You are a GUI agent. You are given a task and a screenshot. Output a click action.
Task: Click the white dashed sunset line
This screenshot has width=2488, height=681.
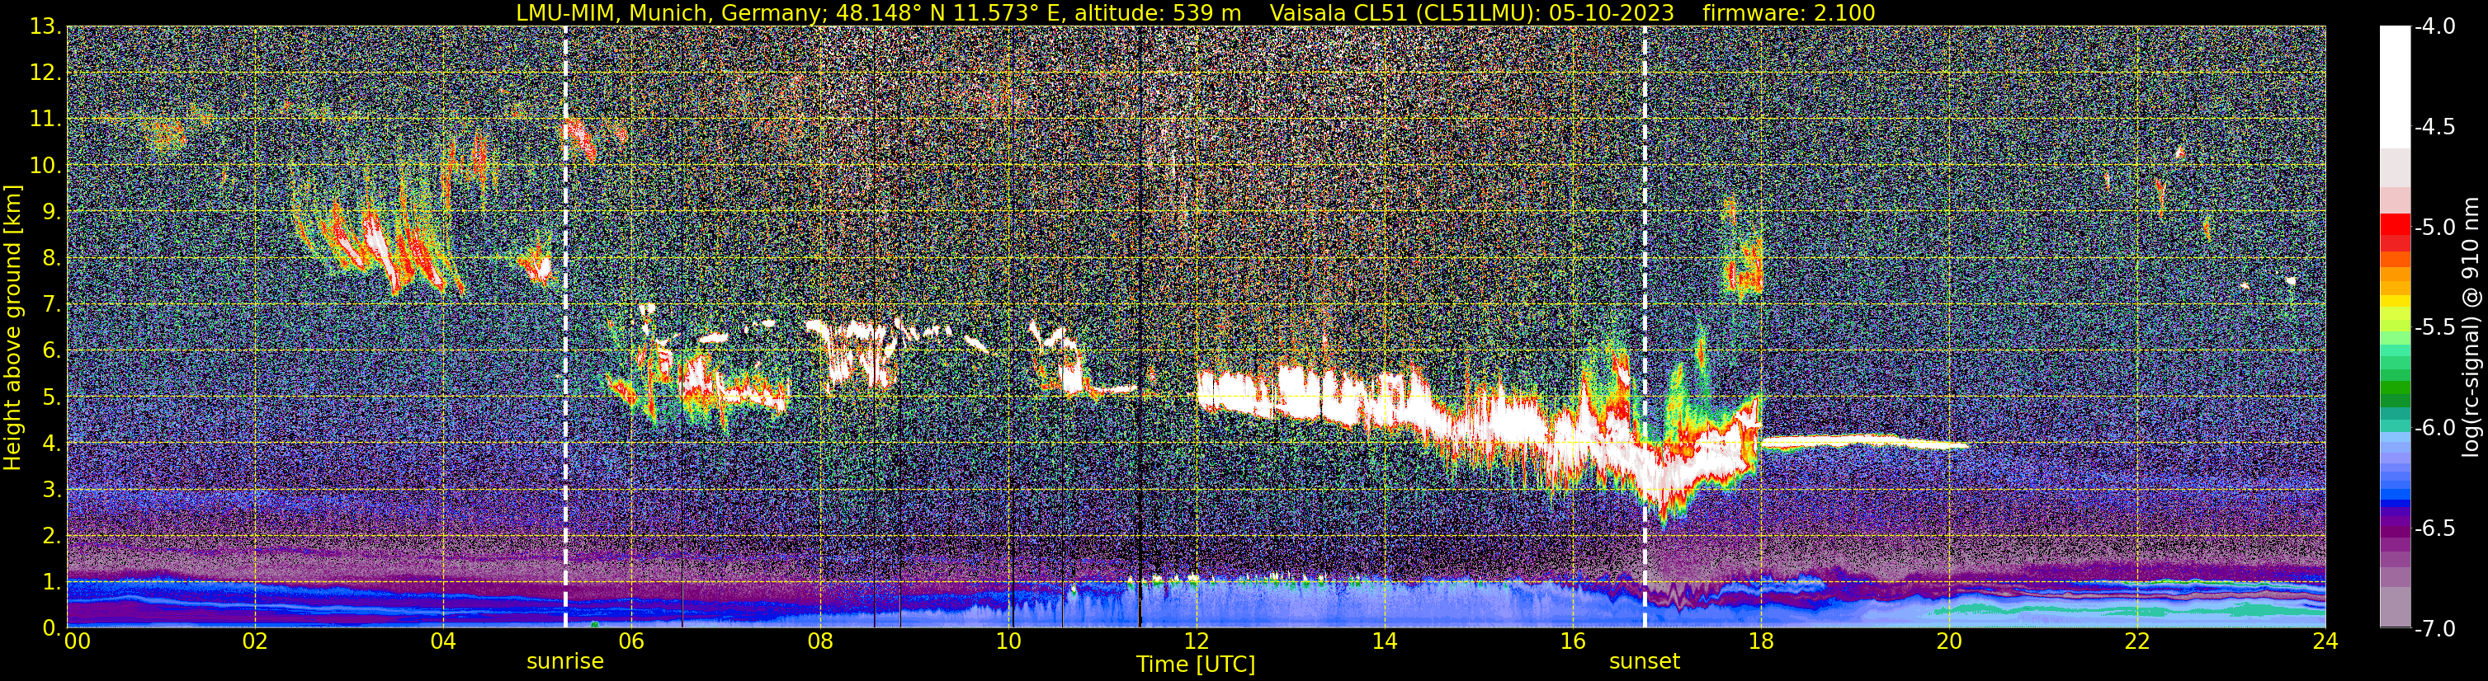(1645, 326)
